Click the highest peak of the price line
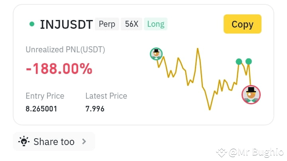The width and height of the screenshot is (287, 161). coord(198,49)
